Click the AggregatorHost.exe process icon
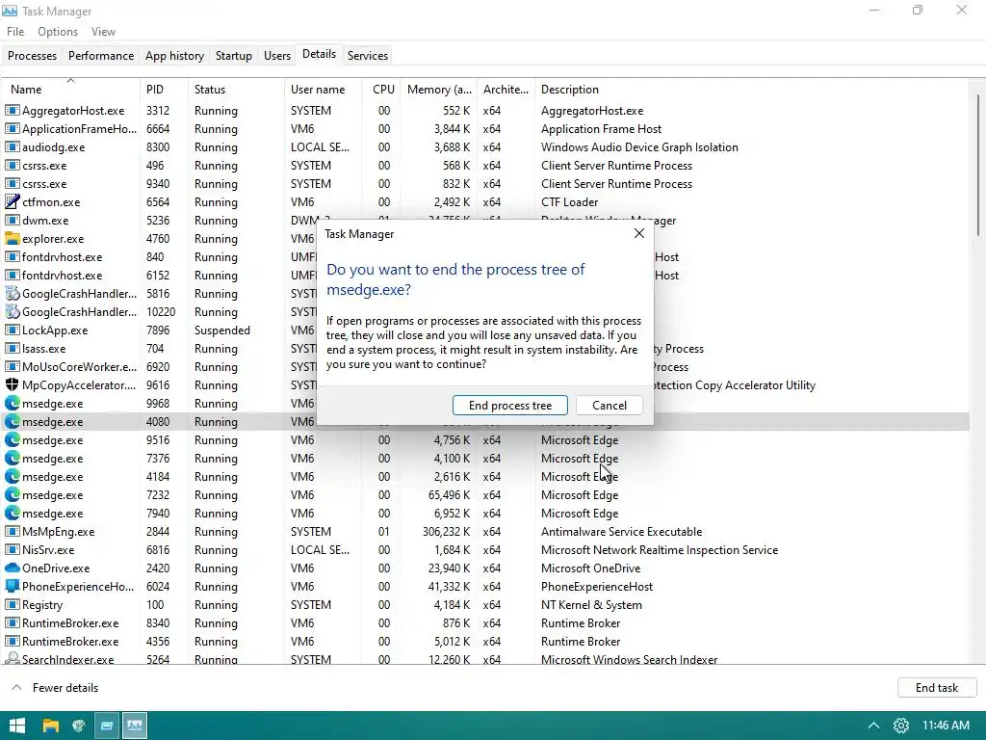 point(12,110)
